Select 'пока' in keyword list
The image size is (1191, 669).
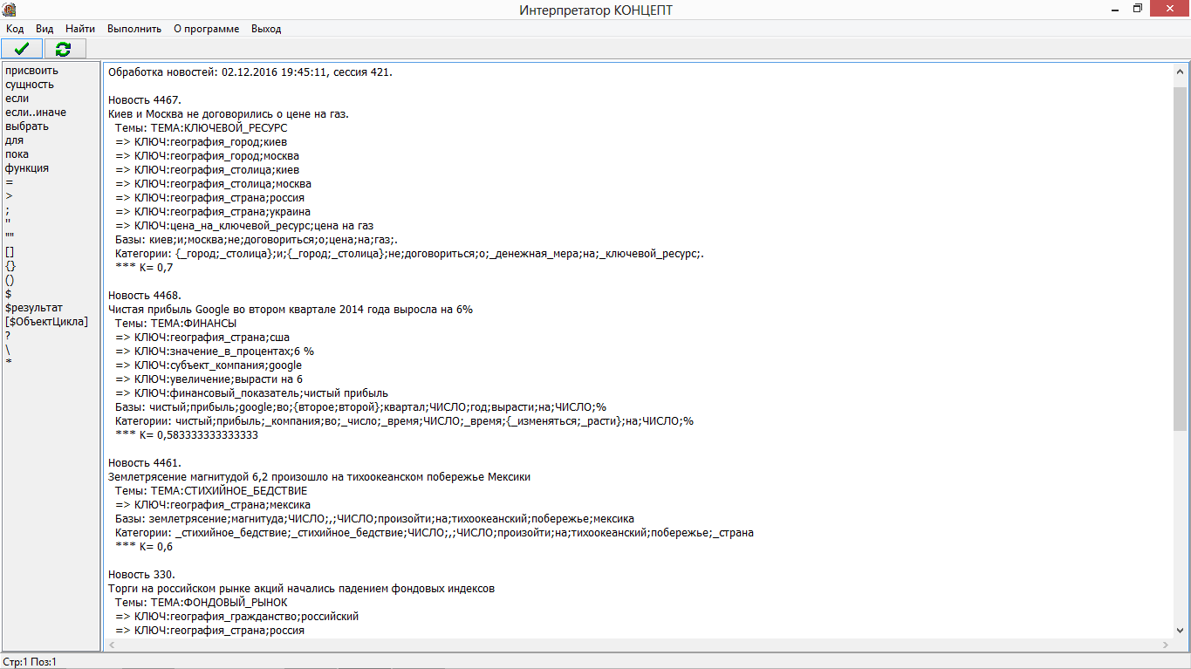[17, 154]
